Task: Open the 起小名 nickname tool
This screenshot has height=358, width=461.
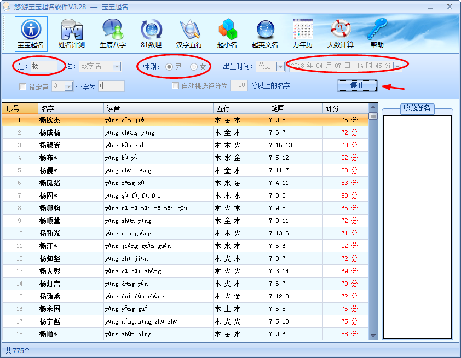Action: click(x=227, y=33)
